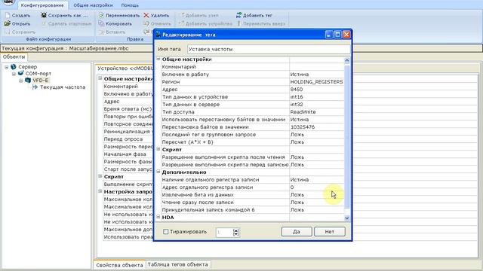Click the Комментарий row in dialog

point(253,67)
